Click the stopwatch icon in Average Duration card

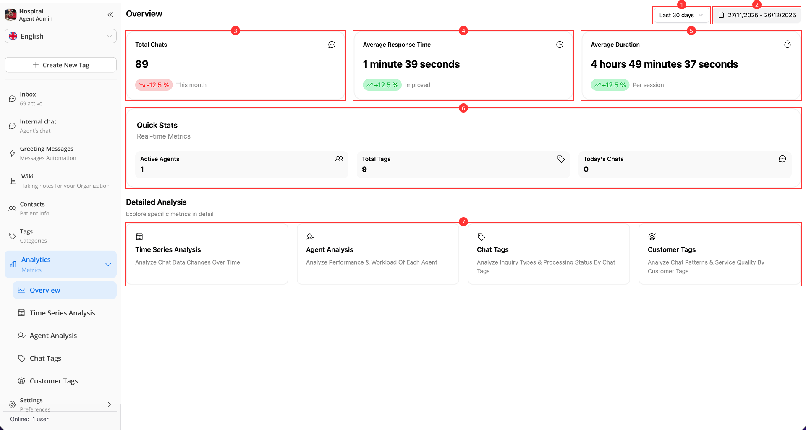787,45
